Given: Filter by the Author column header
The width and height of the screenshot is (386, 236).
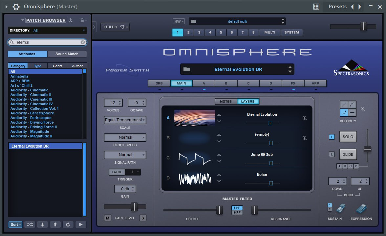Looking at the screenshot, I should (x=77, y=66).
